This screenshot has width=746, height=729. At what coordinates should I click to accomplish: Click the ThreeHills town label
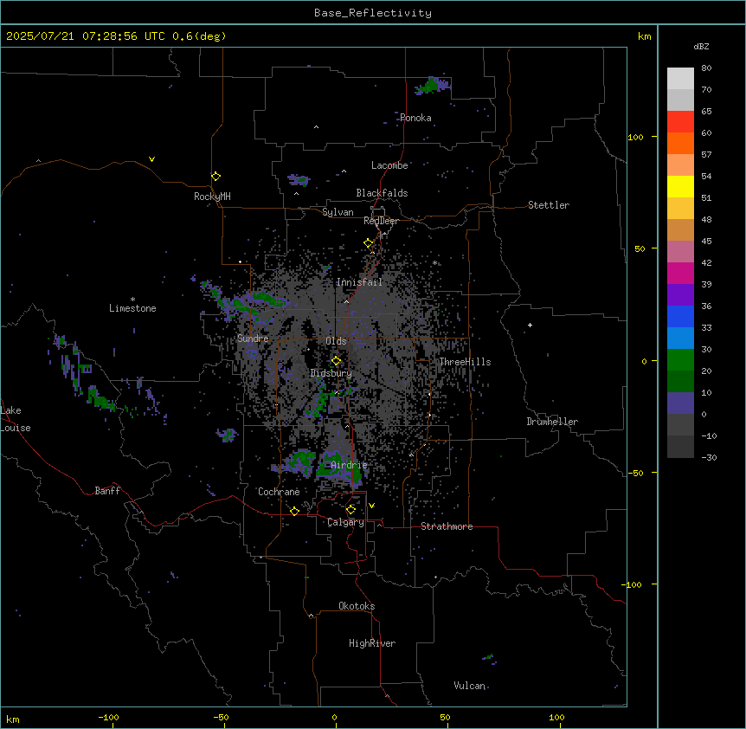coord(465,362)
